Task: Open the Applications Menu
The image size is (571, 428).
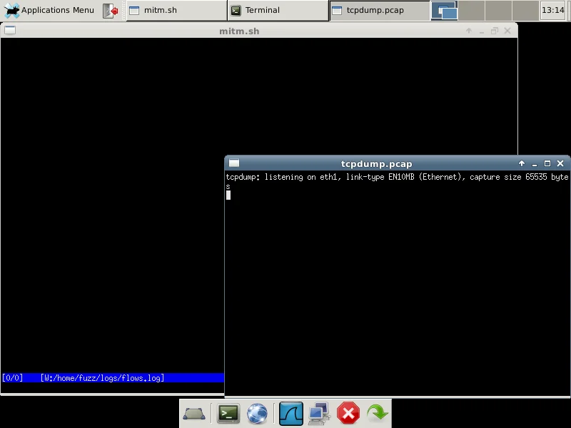Action: pos(46,10)
